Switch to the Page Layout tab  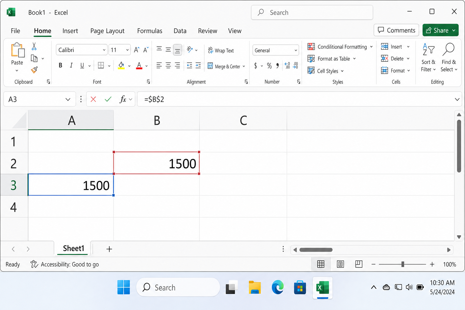(x=107, y=31)
